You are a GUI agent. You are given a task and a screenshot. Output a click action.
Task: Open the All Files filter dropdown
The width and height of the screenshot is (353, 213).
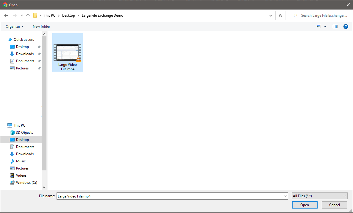tap(319, 196)
